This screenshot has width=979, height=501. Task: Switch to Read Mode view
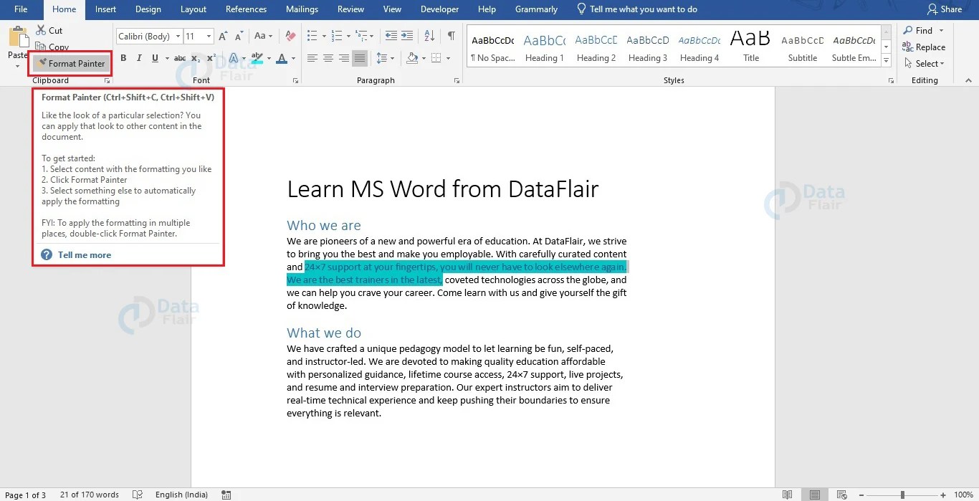(787, 494)
